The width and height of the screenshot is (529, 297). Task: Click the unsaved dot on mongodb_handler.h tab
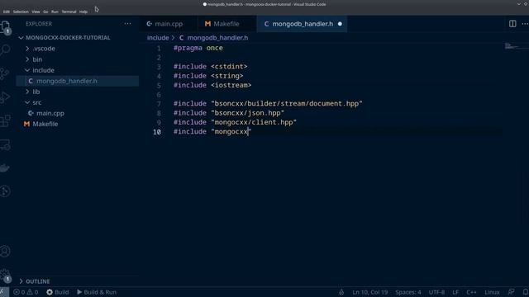(340, 24)
